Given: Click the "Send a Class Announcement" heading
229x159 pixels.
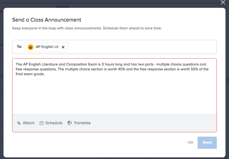Looking at the screenshot, I should click(x=47, y=20).
